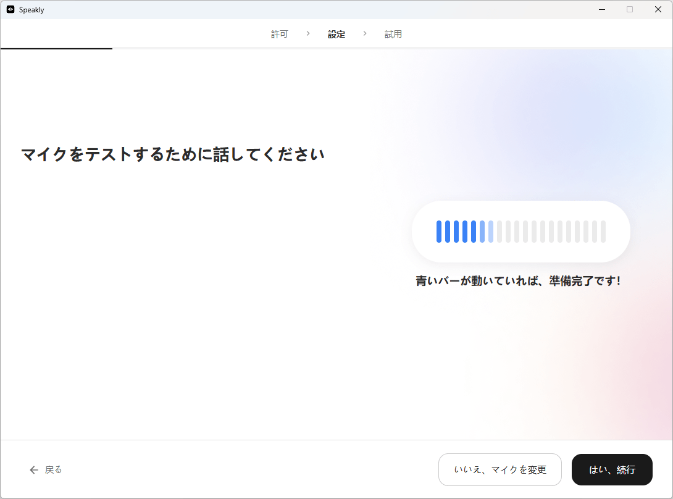
Task: Click the chevron between 許可 and 設定
Action: [307, 33]
